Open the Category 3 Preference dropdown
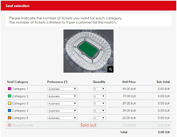The height and width of the screenshot is (137, 177). (x=62, y=104)
